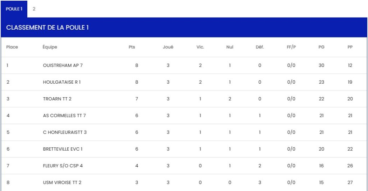Open the HOULGATAISE R 1 team

61,82
